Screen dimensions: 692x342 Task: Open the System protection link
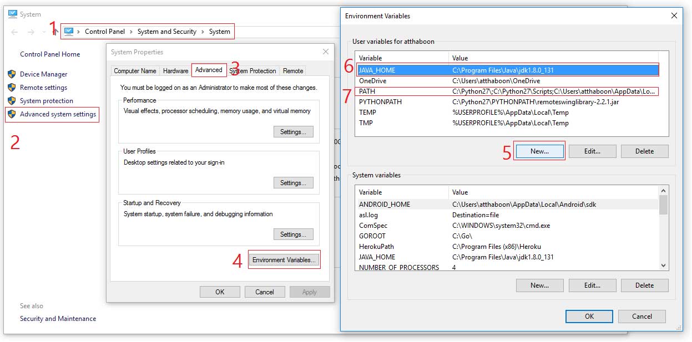tap(47, 101)
